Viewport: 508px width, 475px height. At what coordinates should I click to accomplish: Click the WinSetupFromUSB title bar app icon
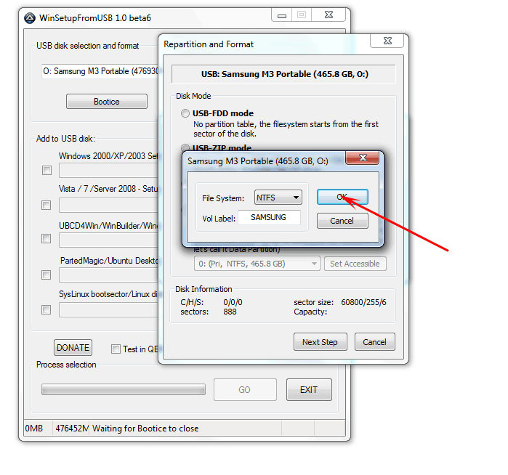[x=30, y=18]
